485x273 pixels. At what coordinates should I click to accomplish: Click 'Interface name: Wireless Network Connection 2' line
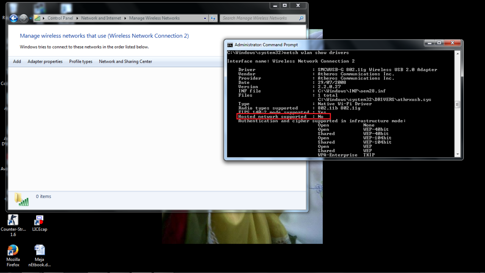pyautogui.click(x=291, y=61)
